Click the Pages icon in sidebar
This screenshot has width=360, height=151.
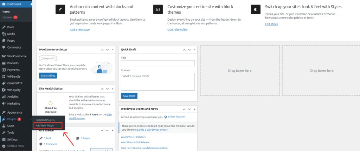pos(4,41)
